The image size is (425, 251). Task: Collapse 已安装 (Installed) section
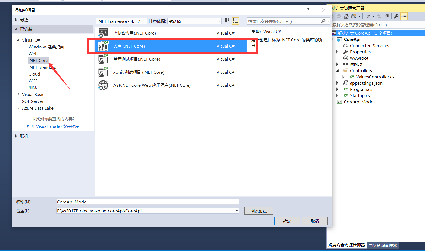point(16,29)
